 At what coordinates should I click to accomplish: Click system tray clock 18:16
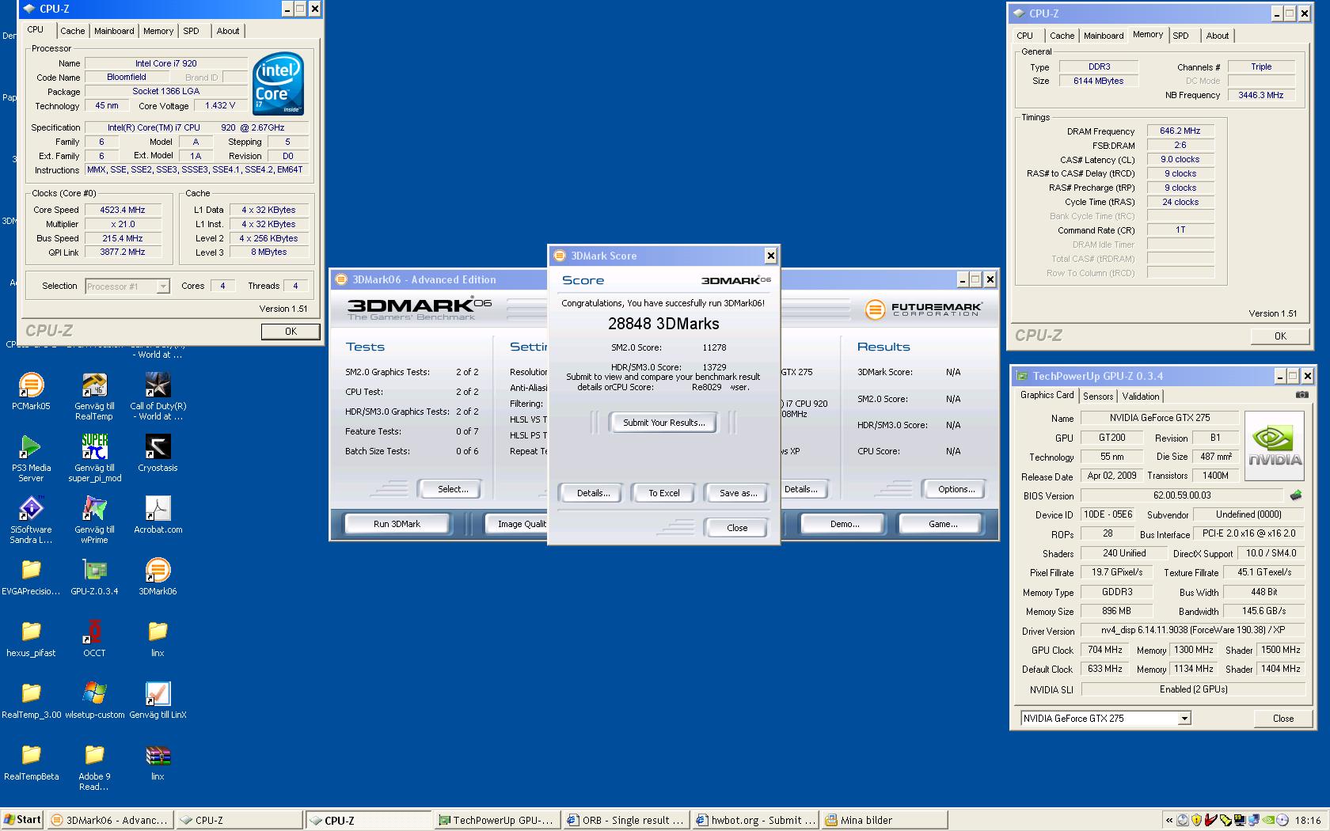tap(1308, 820)
